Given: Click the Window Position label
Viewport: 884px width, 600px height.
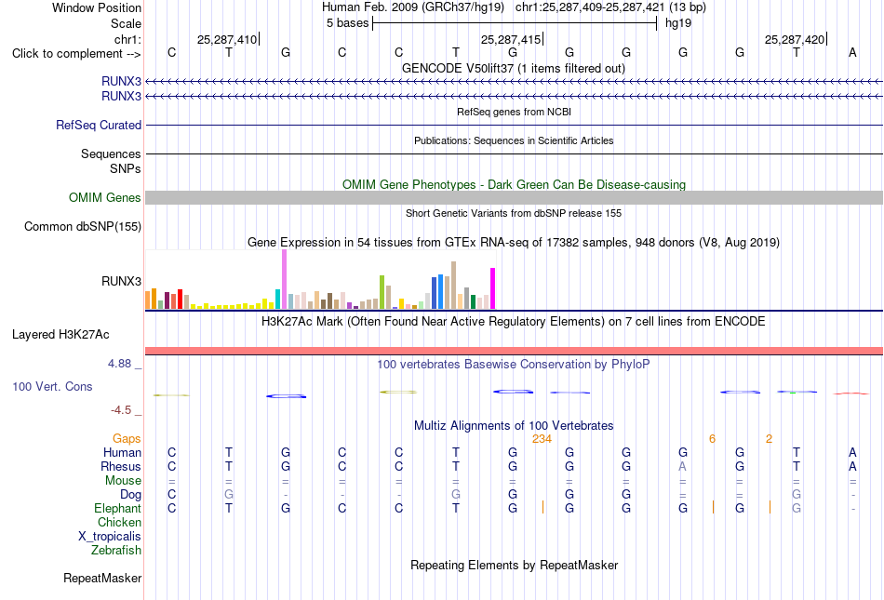Looking at the screenshot, I should pos(97,7).
